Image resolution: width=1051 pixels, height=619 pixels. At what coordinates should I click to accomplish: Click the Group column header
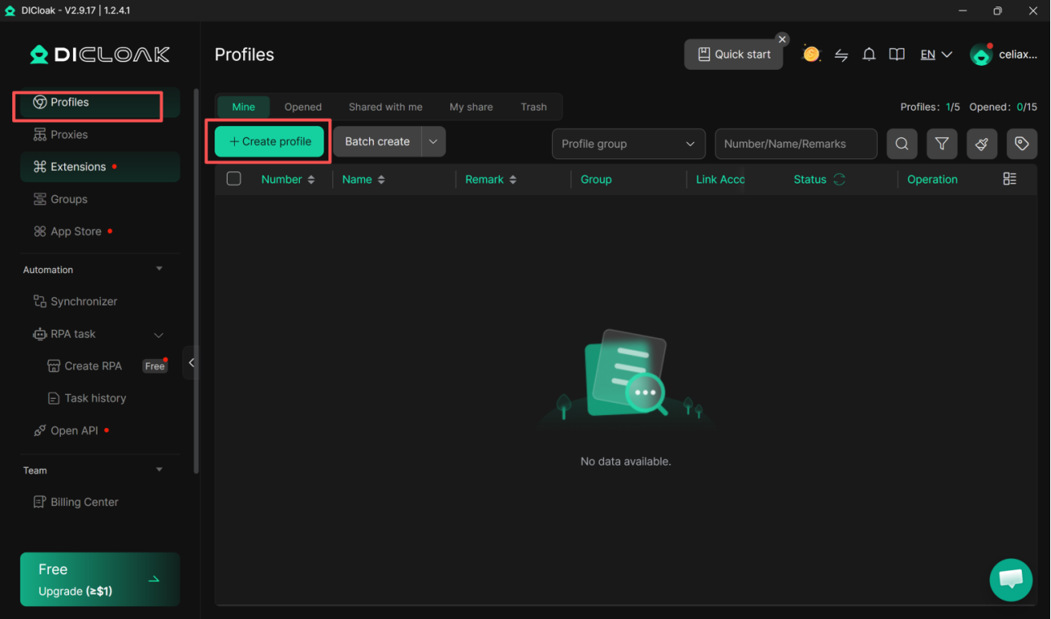[x=596, y=180]
